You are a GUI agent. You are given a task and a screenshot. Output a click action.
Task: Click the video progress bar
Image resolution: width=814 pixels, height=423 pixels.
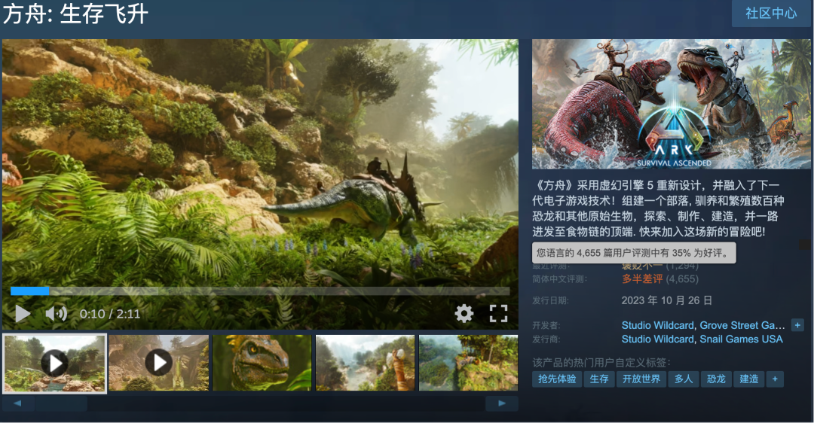[260, 291]
